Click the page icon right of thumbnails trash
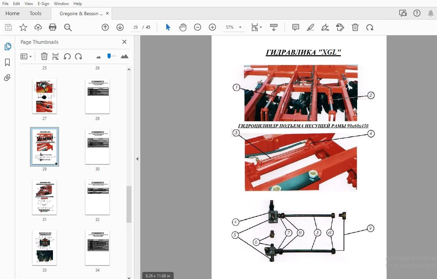437x279 pixels. (56, 57)
